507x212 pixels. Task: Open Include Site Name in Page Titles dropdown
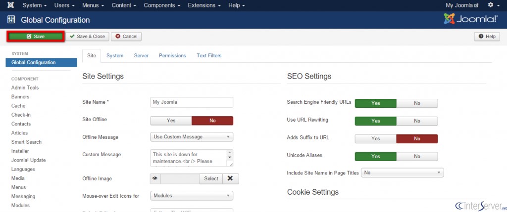402,172
